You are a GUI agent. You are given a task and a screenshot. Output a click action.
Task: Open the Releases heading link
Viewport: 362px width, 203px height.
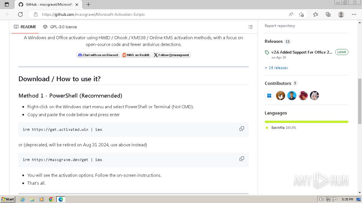coord(273,41)
